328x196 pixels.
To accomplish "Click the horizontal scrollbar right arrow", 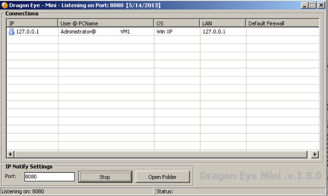I will (x=315, y=154).
